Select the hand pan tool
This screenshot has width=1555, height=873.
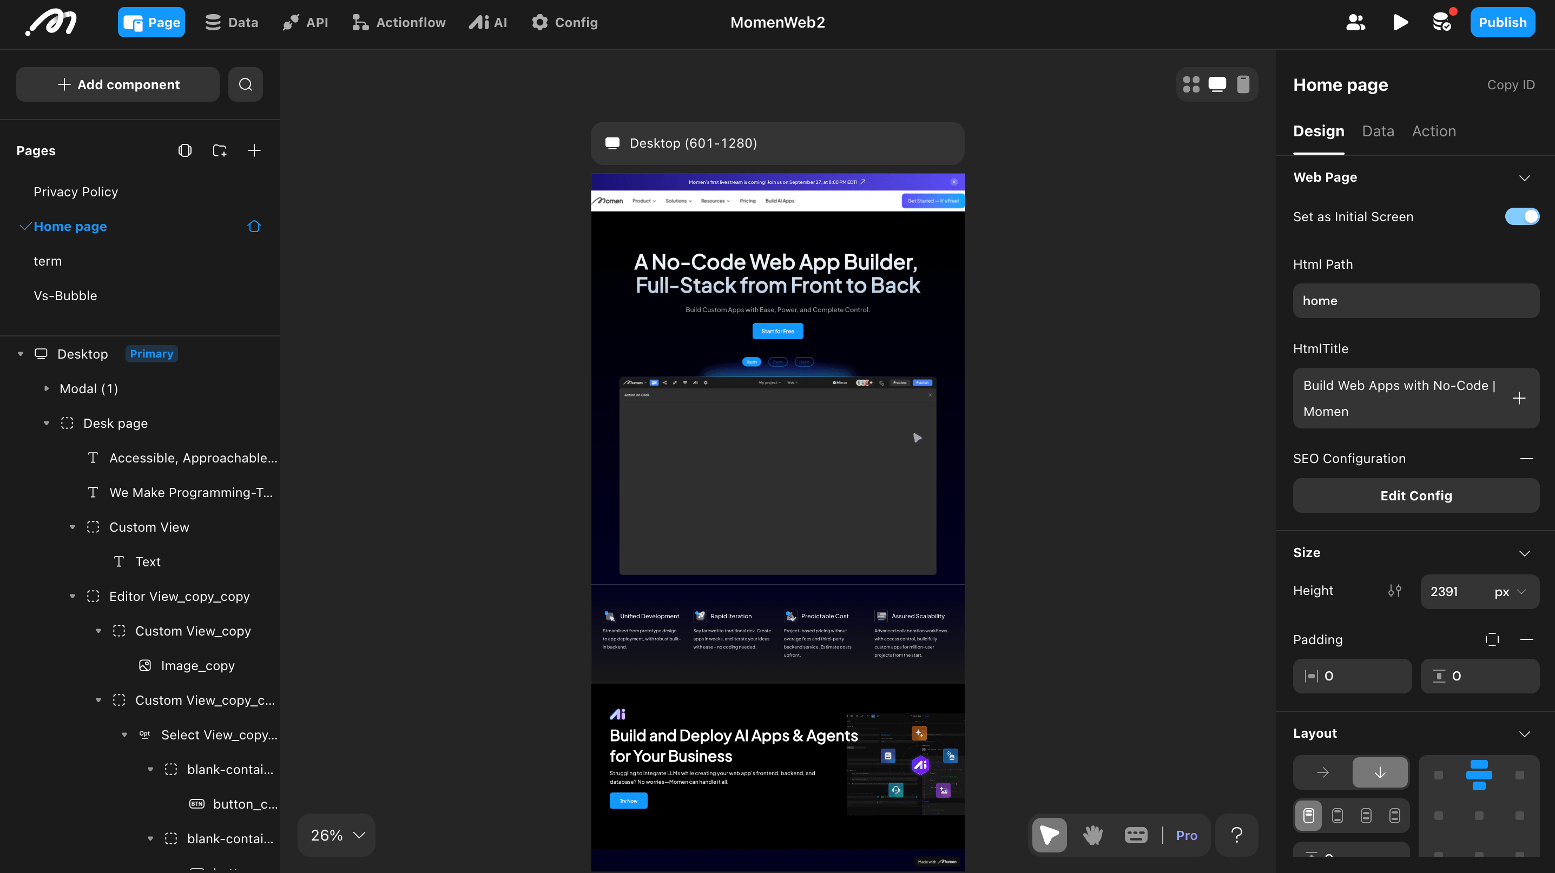point(1092,835)
